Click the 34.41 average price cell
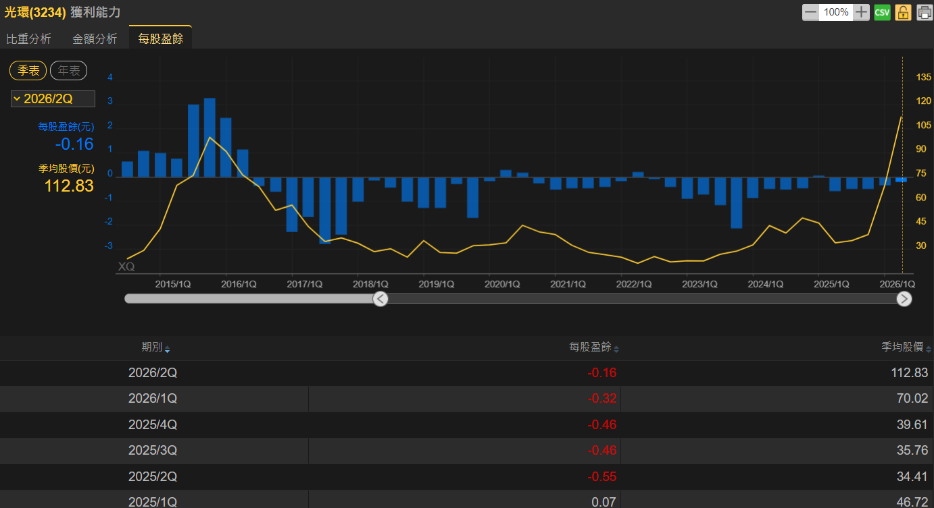The image size is (934, 508). click(x=912, y=477)
